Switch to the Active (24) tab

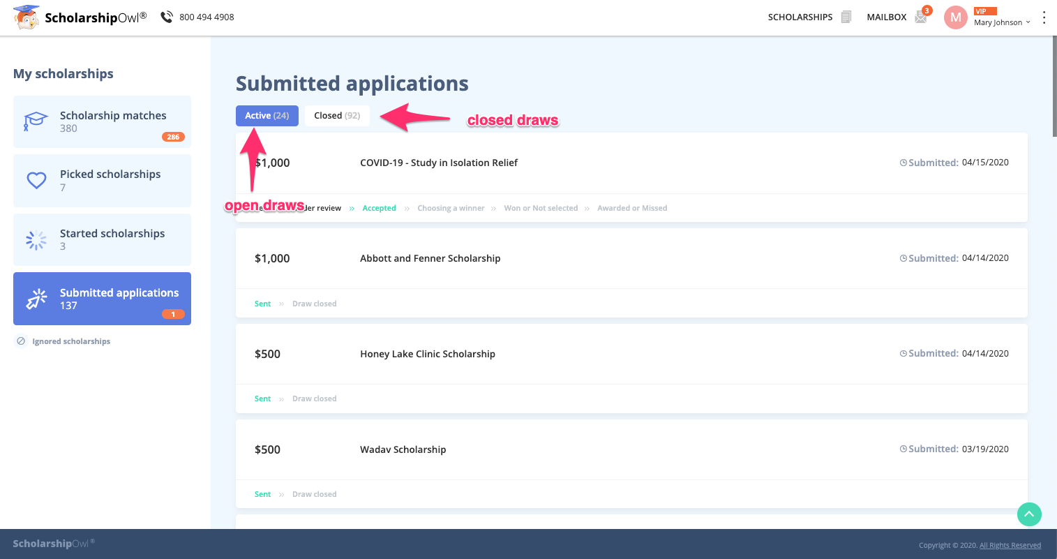click(267, 116)
